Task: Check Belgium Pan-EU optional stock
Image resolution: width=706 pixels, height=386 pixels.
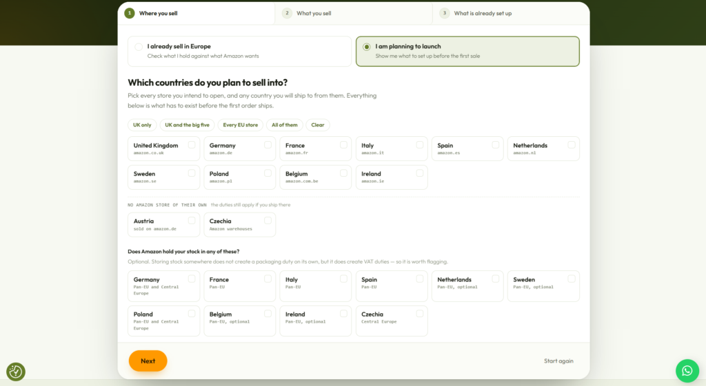Action: 239,321
